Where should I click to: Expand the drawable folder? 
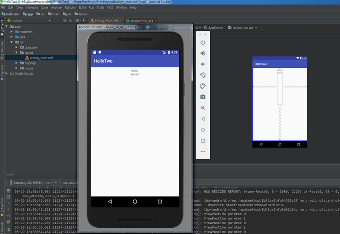[16, 47]
